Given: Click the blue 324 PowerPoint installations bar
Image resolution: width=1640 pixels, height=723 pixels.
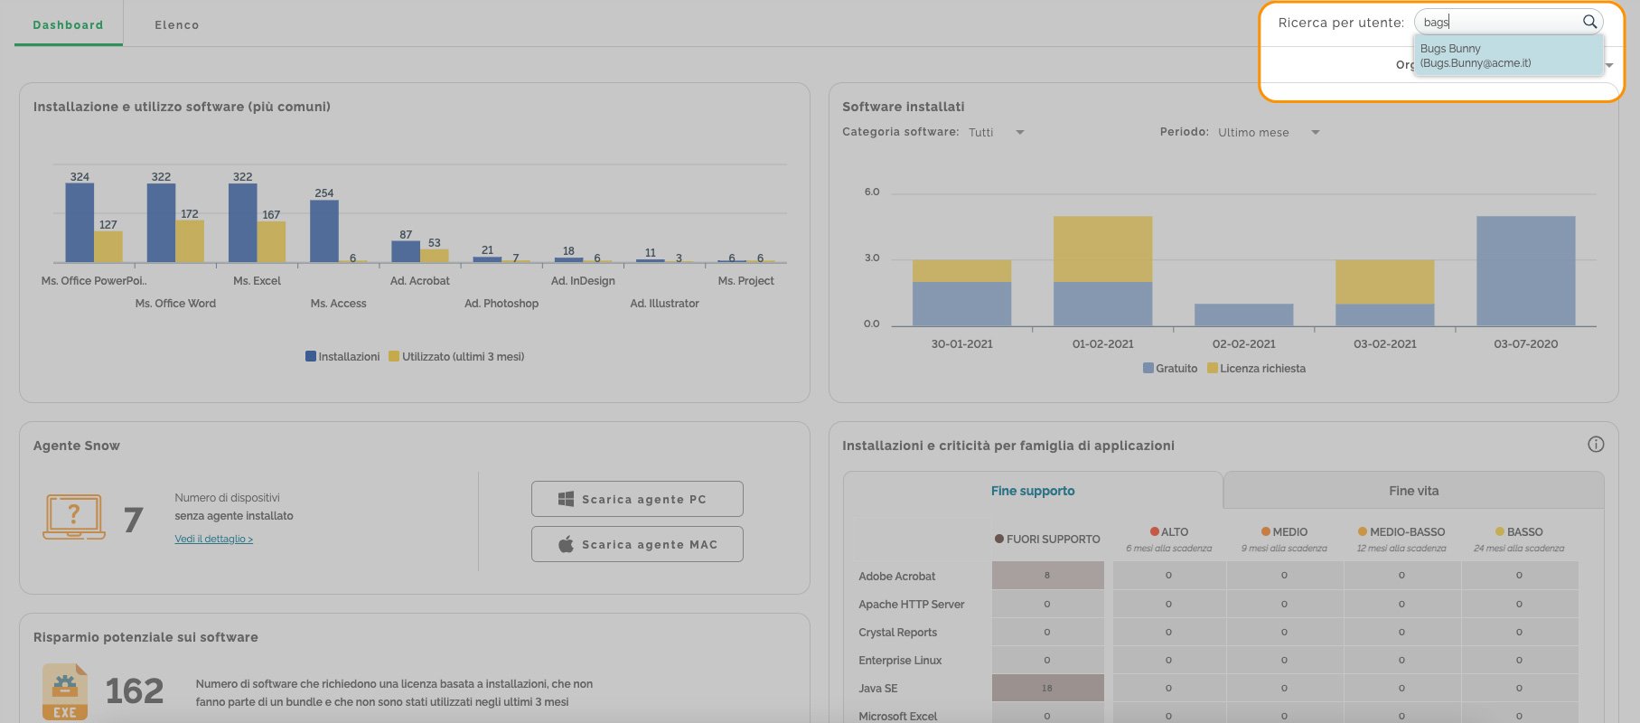Looking at the screenshot, I should [x=80, y=222].
